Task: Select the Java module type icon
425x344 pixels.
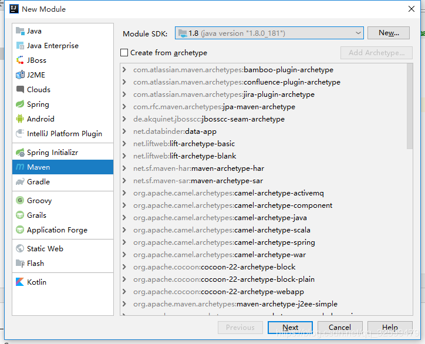Action: click(20, 31)
